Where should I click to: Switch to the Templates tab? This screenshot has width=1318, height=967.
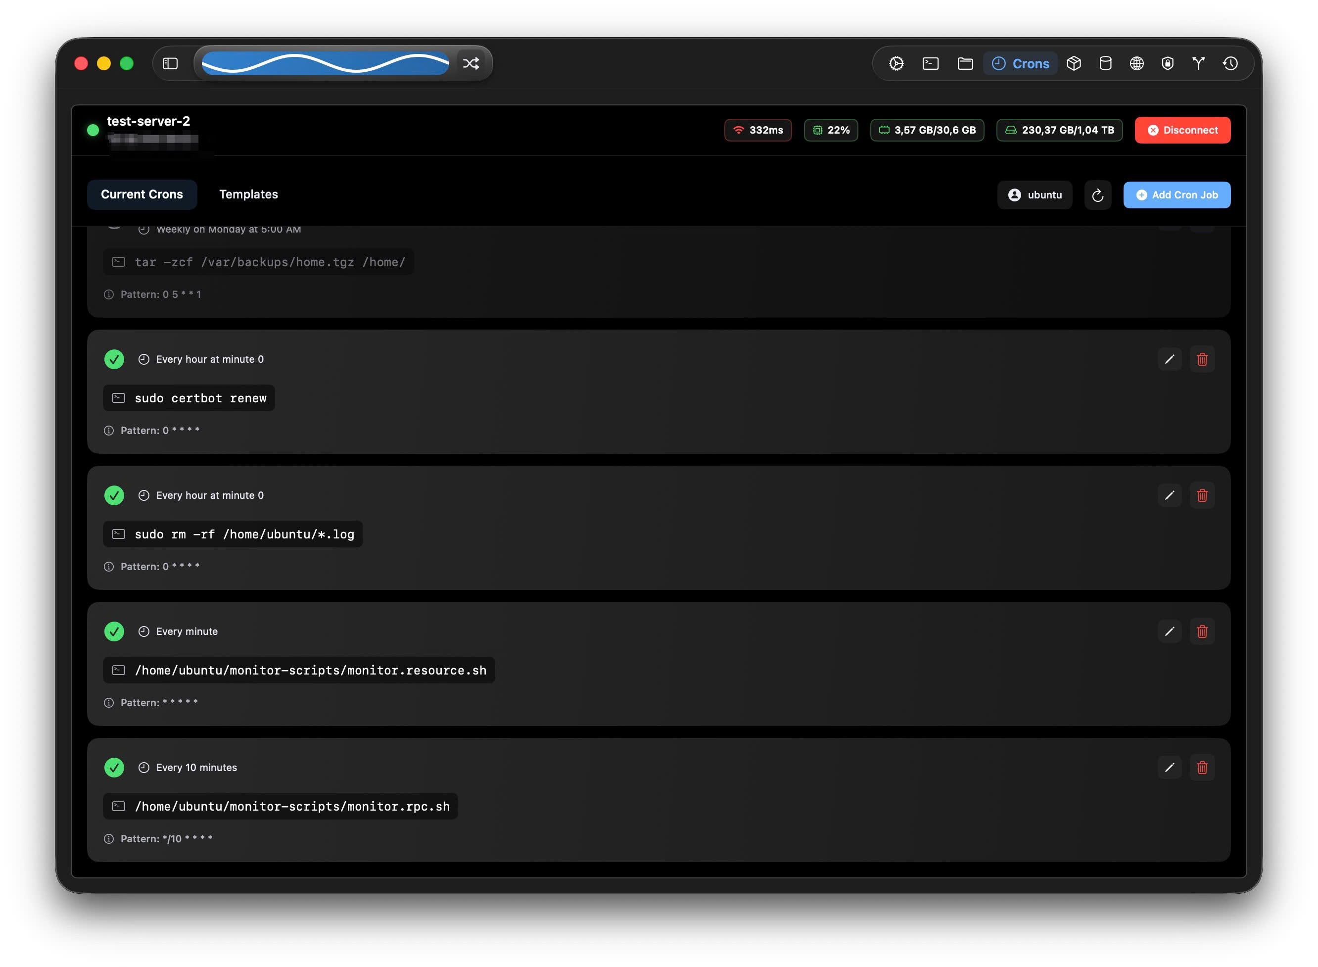pos(248,194)
